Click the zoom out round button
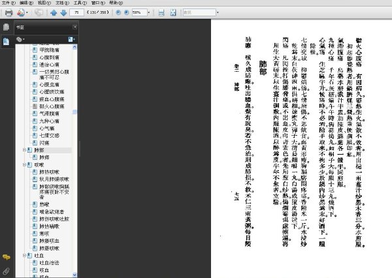The width and height of the screenshot is (392, 278). coord(118,12)
